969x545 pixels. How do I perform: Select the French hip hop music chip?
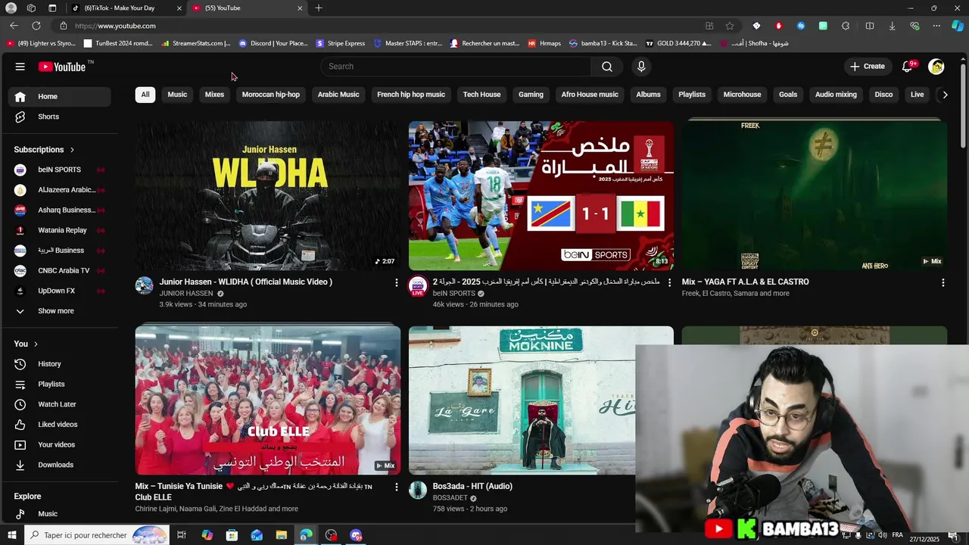click(411, 95)
